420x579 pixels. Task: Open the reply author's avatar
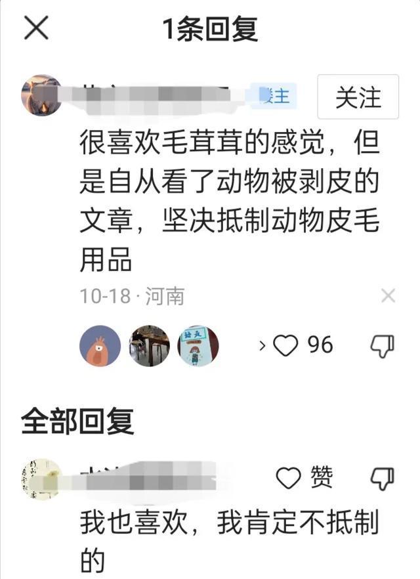41,479
